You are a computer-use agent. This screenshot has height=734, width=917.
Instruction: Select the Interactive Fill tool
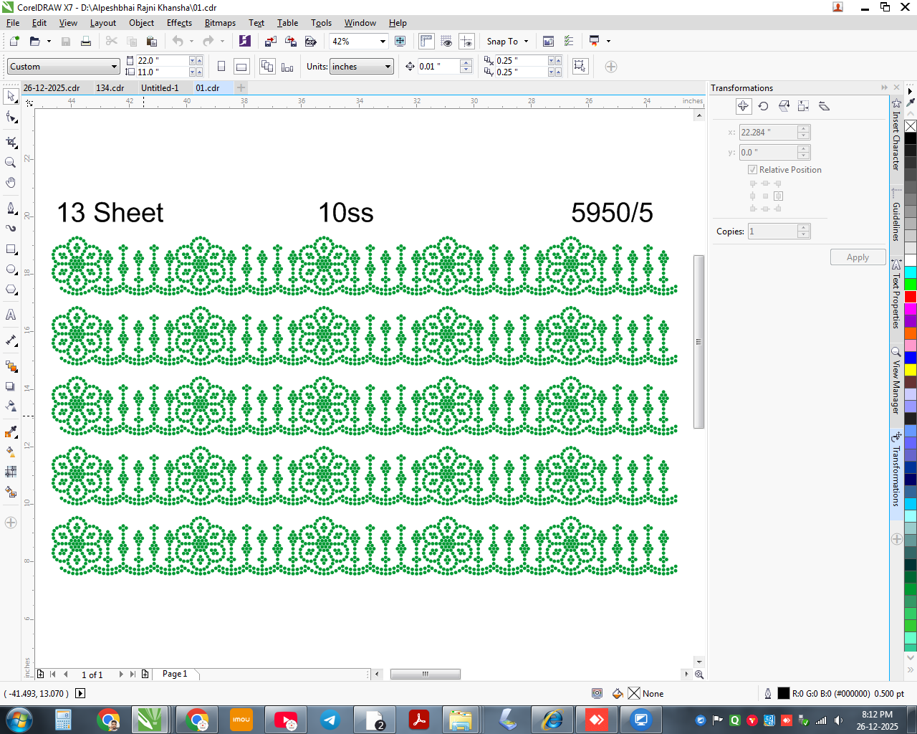point(11,452)
